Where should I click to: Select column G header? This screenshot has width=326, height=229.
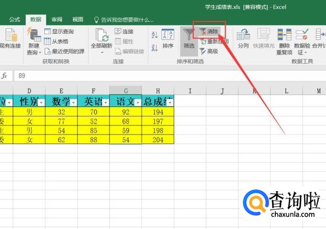[x=126, y=91]
